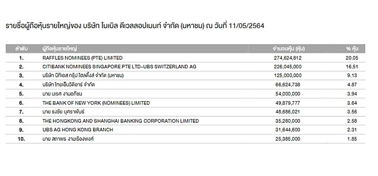Click the 20.05 percent value
The height and width of the screenshot is (176, 378).
352,58
